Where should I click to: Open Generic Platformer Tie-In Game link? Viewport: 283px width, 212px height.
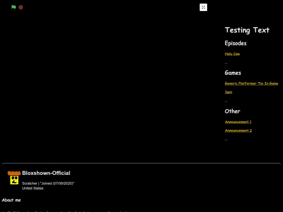pos(251,83)
